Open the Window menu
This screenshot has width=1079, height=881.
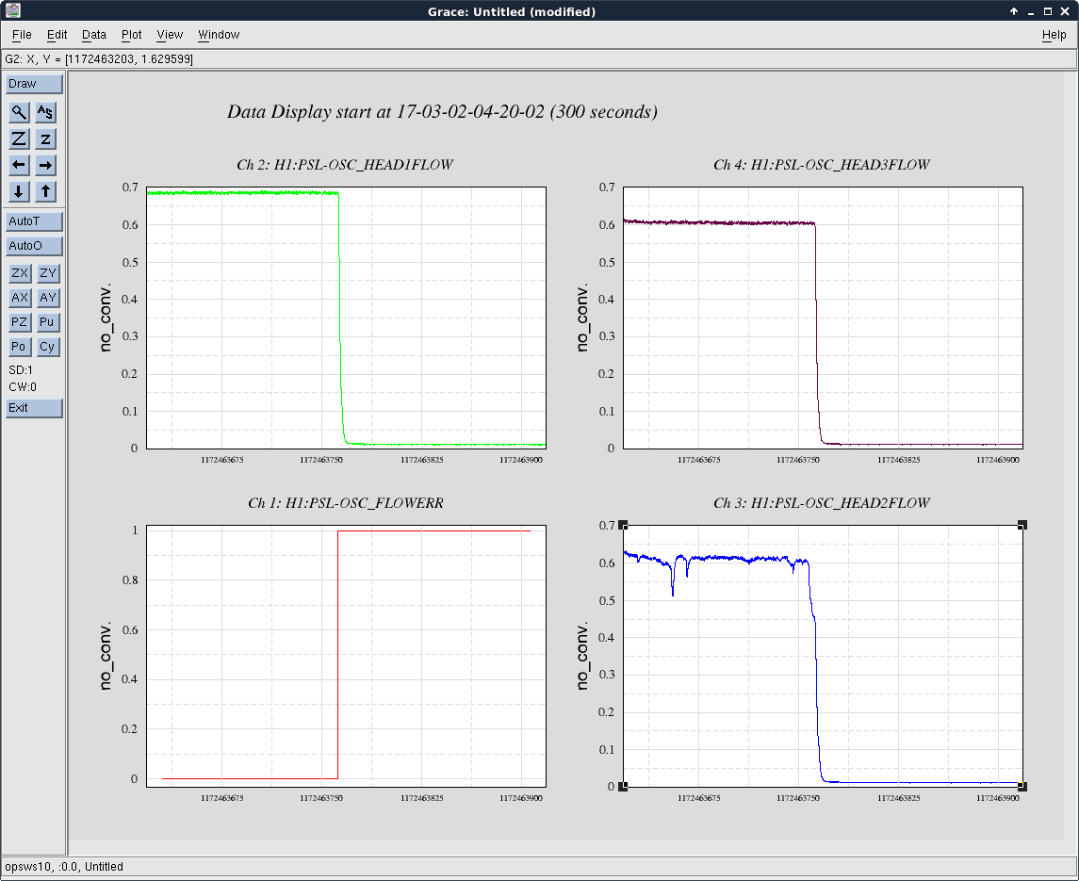coord(219,35)
